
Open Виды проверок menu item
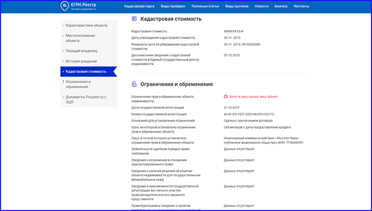[x=173, y=6]
